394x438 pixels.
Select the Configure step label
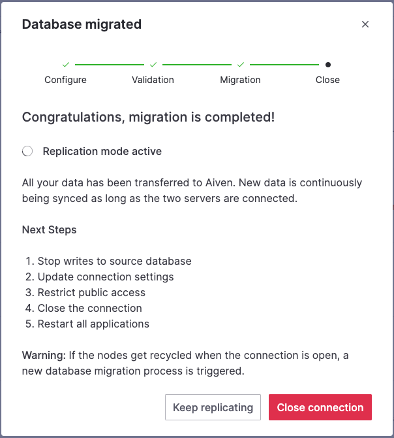66,80
